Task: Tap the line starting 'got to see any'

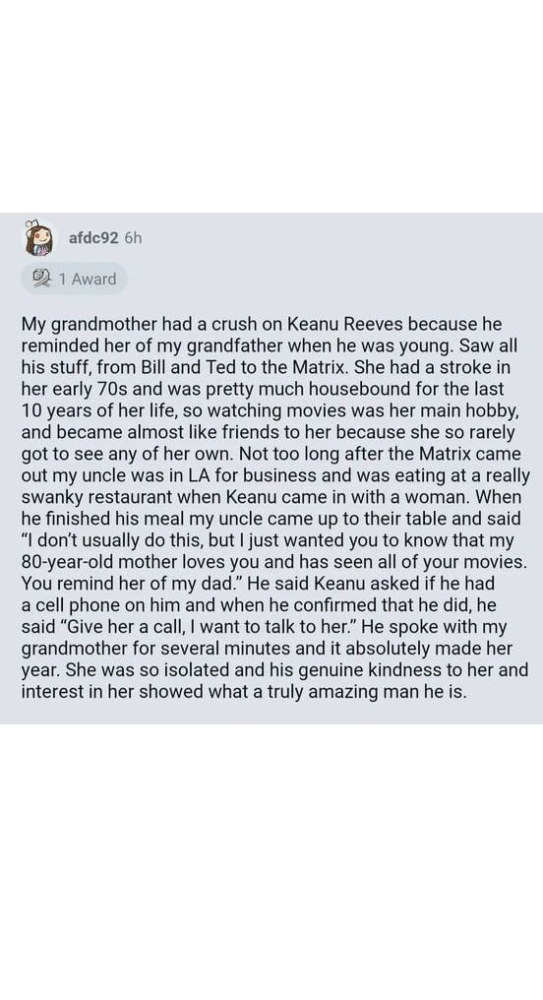Action: [271, 454]
